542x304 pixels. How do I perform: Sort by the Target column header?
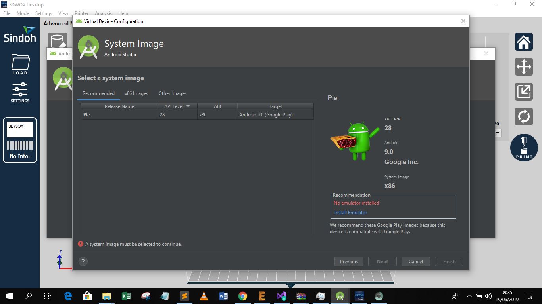(275, 106)
